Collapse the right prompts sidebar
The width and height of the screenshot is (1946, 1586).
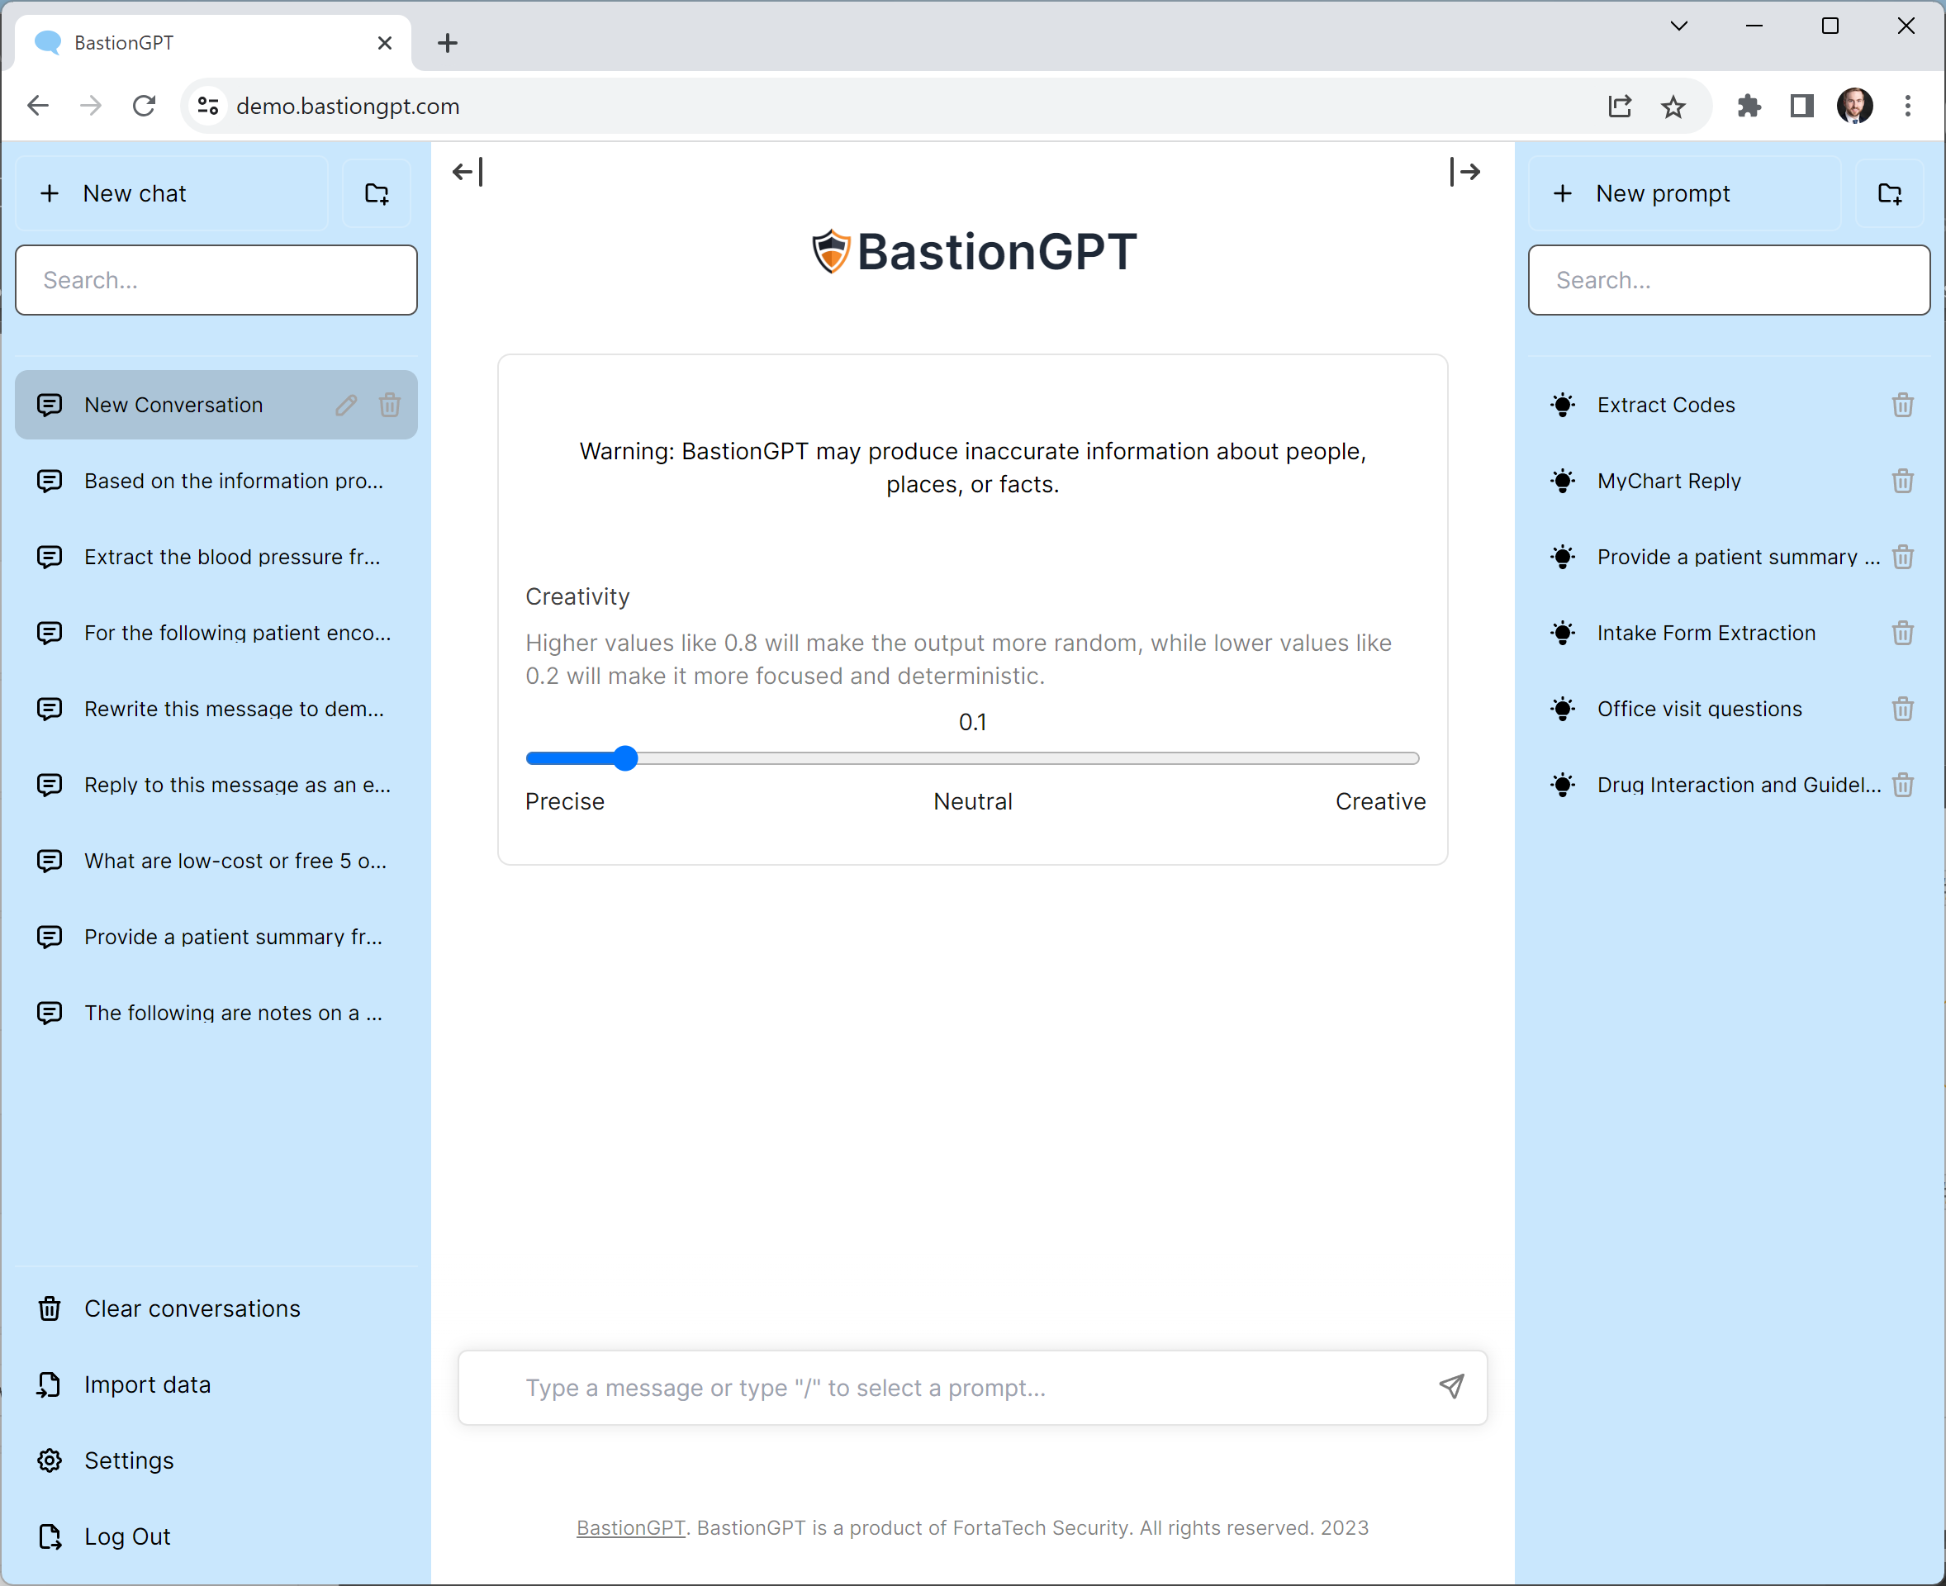coord(1464,172)
